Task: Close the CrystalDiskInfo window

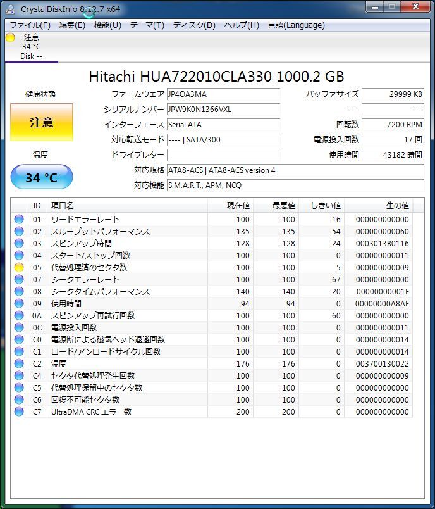Action: point(415,7)
